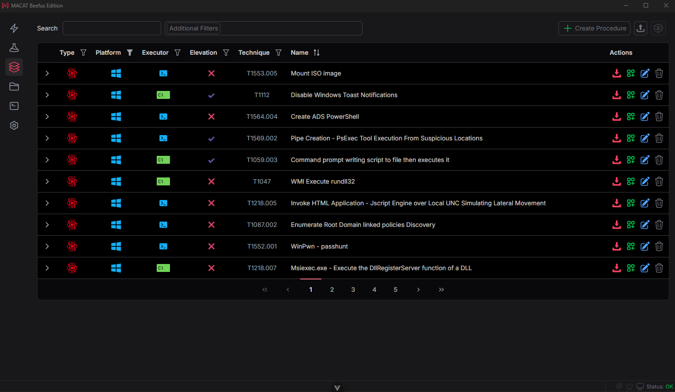Open the Executor column filter

177,53
